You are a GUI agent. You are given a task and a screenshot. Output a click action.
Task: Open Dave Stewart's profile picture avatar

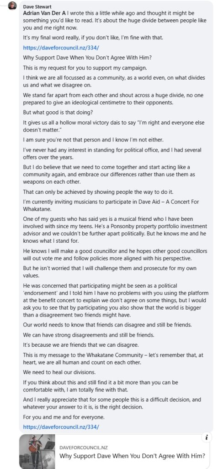(12, 5)
